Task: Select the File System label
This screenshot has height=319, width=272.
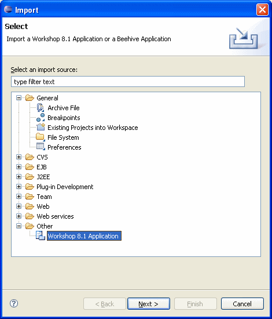Action: point(63,137)
